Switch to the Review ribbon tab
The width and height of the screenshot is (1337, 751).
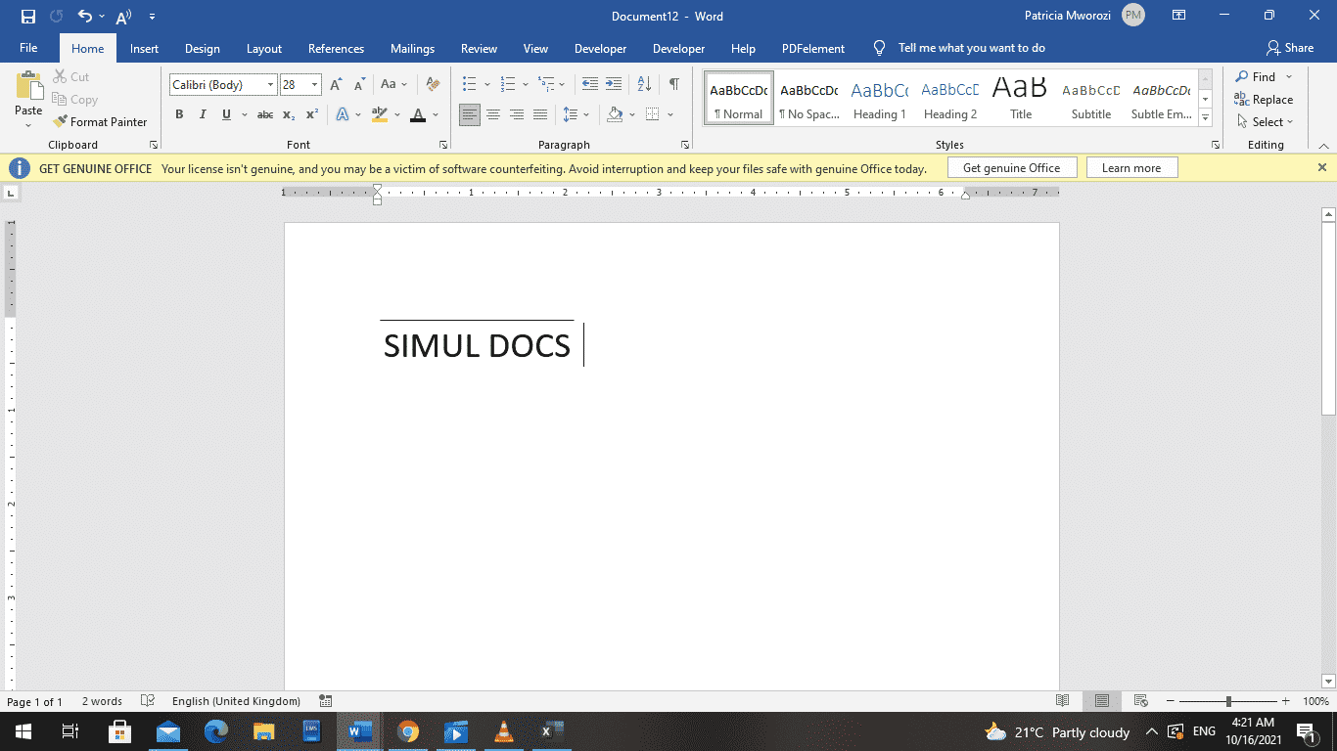[479, 48]
